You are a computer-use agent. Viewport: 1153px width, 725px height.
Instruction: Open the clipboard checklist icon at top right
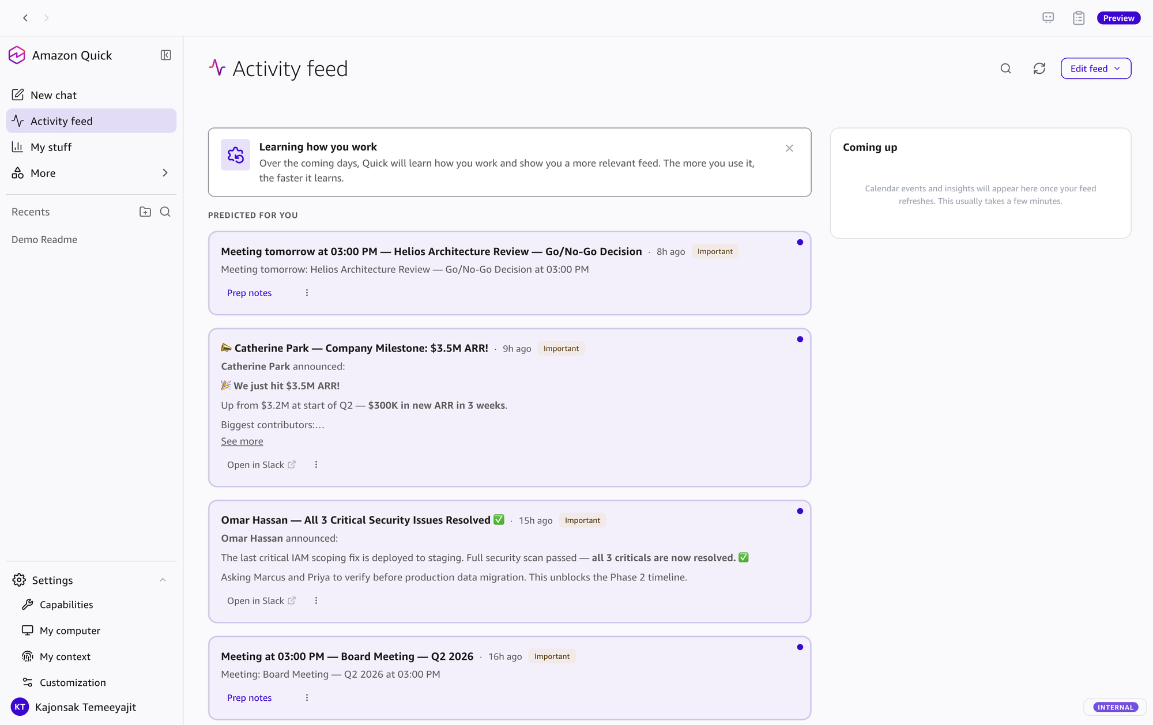1079,18
